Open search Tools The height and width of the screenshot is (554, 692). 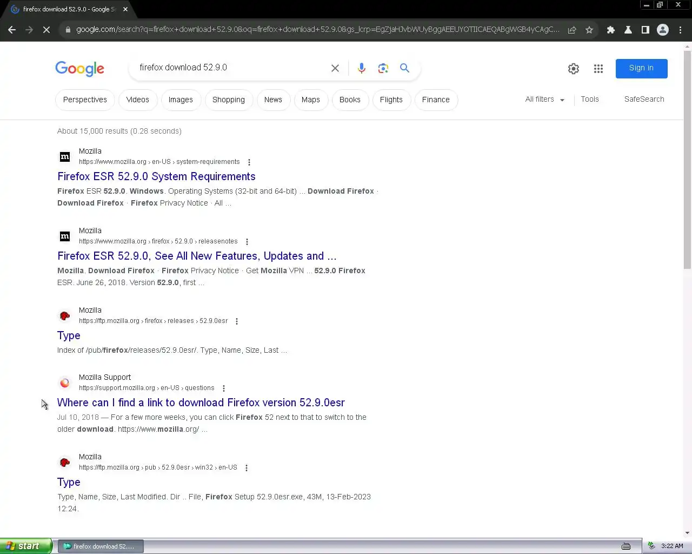pos(590,100)
